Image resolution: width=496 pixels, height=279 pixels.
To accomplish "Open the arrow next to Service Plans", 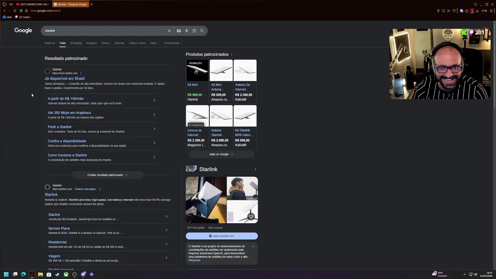I will pyautogui.click(x=167, y=230).
